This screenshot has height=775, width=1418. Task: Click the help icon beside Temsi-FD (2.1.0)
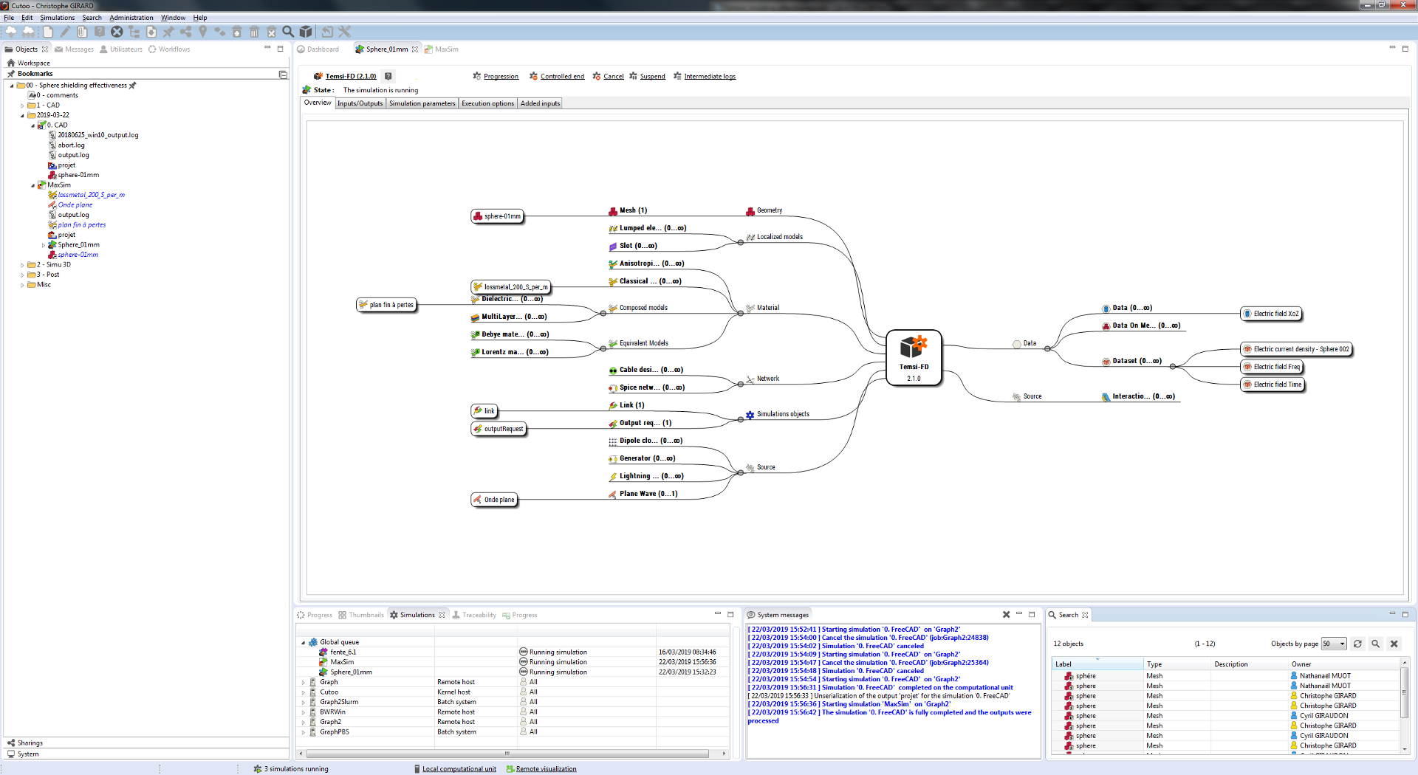(x=388, y=76)
